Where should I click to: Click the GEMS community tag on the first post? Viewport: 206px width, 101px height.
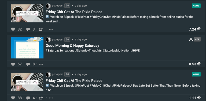pos(196,6)
